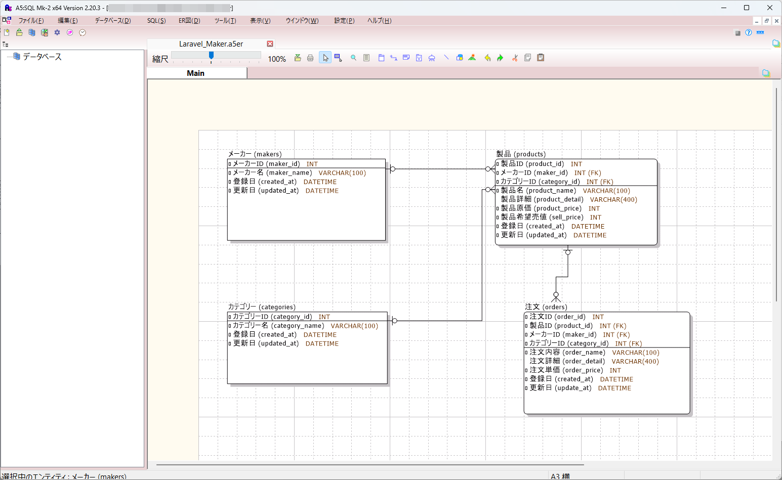Open the ファイル(F) menu
Viewport: 782px width, 480px height.
(x=31, y=21)
